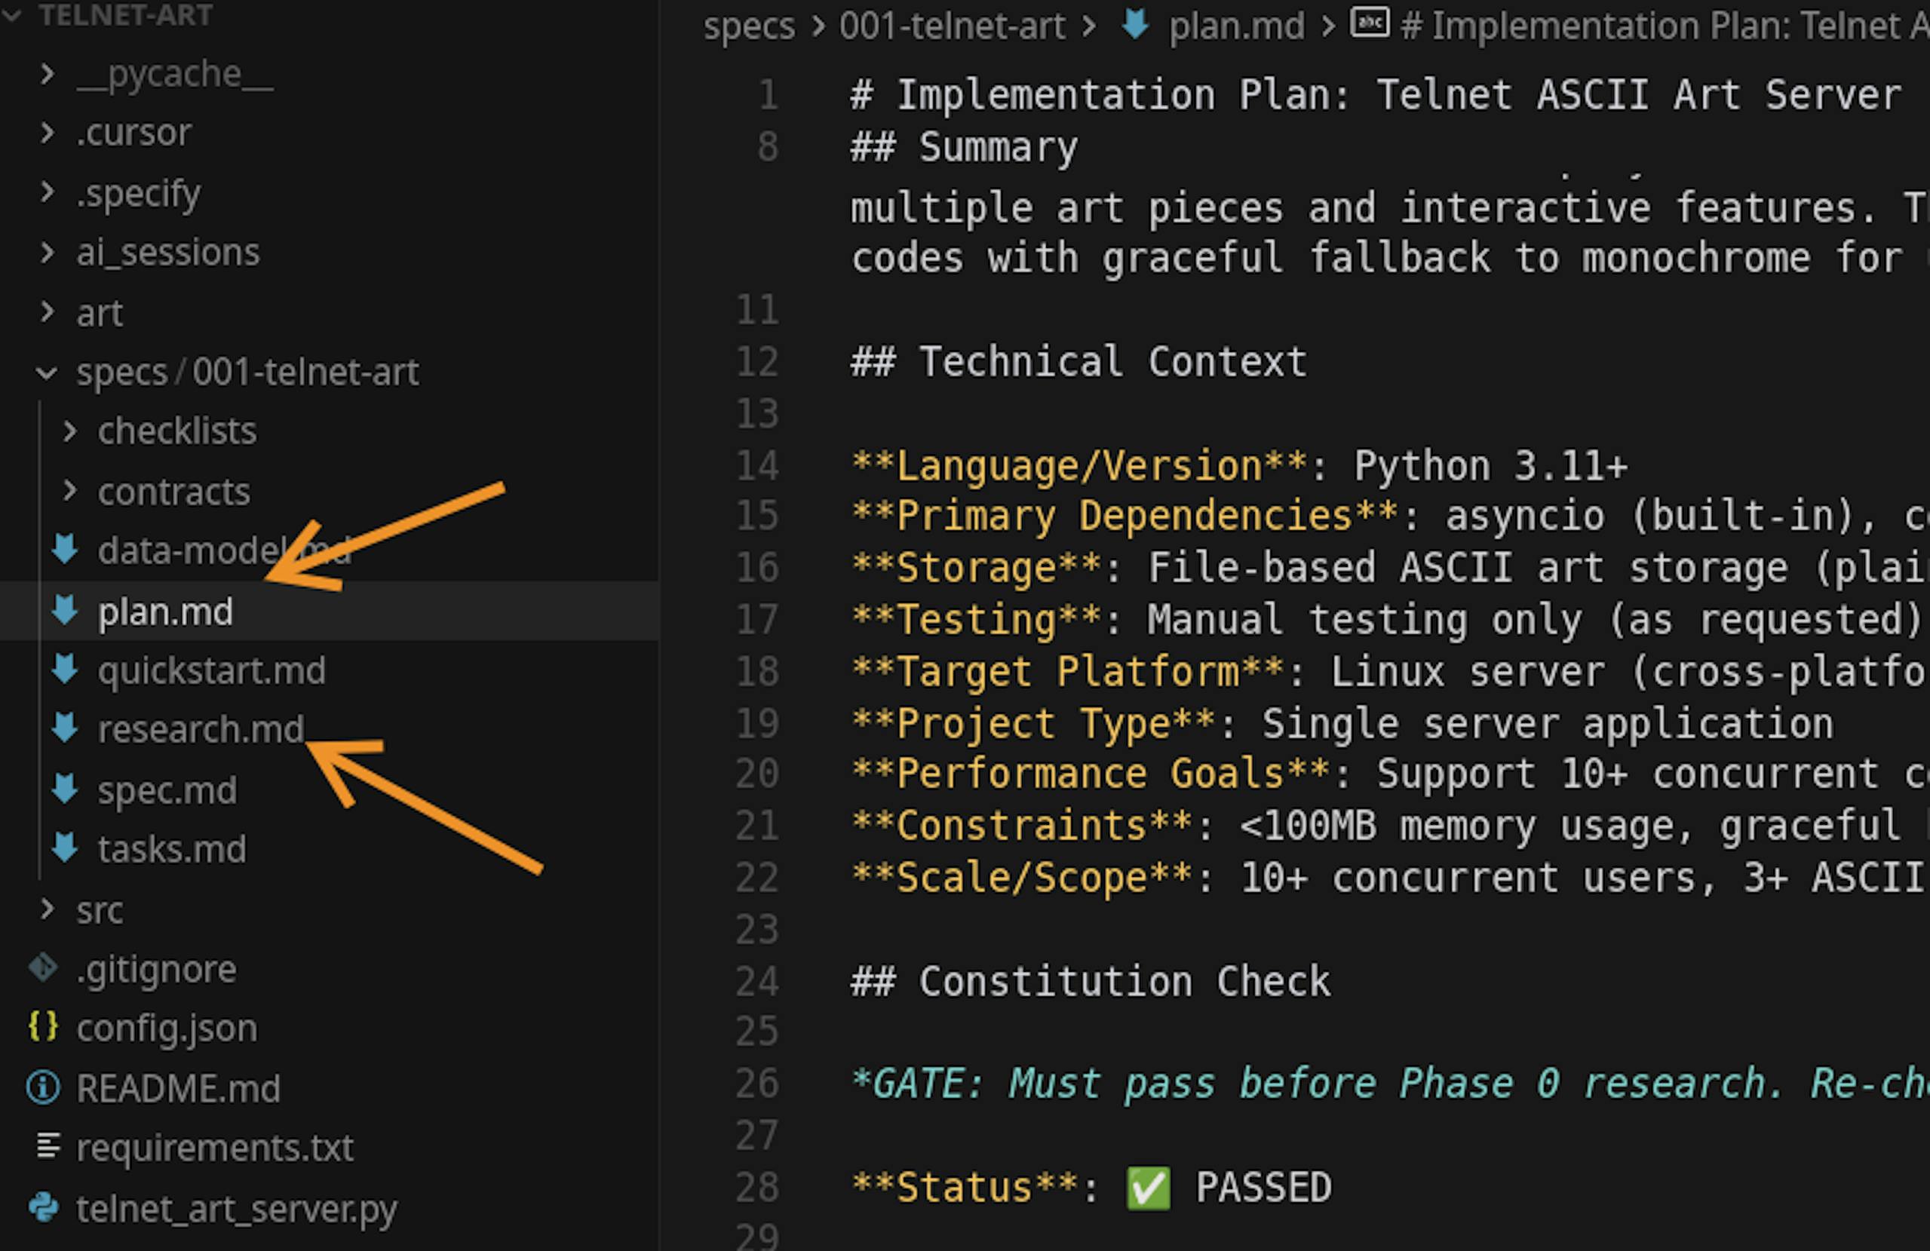1930x1251 pixels.
Task: Click the info icon beside README.md
Action: (43, 1087)
